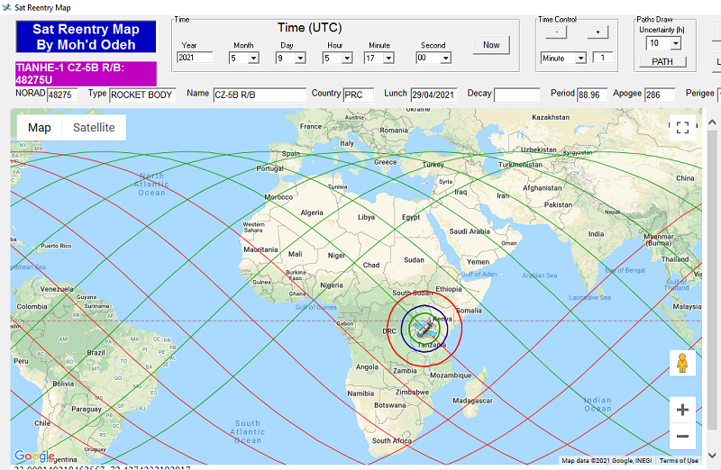Image resolution: width=721 pixels, height=470 pixels.
Task: Click the Indian Ocean label
Action: pyautogui.click(x=598, y=404)
